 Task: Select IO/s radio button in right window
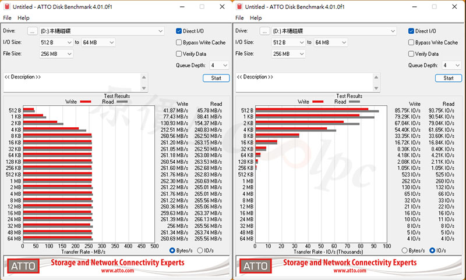[432, 251]
